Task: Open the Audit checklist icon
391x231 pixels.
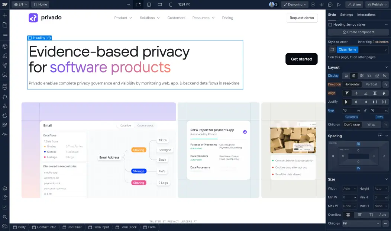Action: coord(5,207)
